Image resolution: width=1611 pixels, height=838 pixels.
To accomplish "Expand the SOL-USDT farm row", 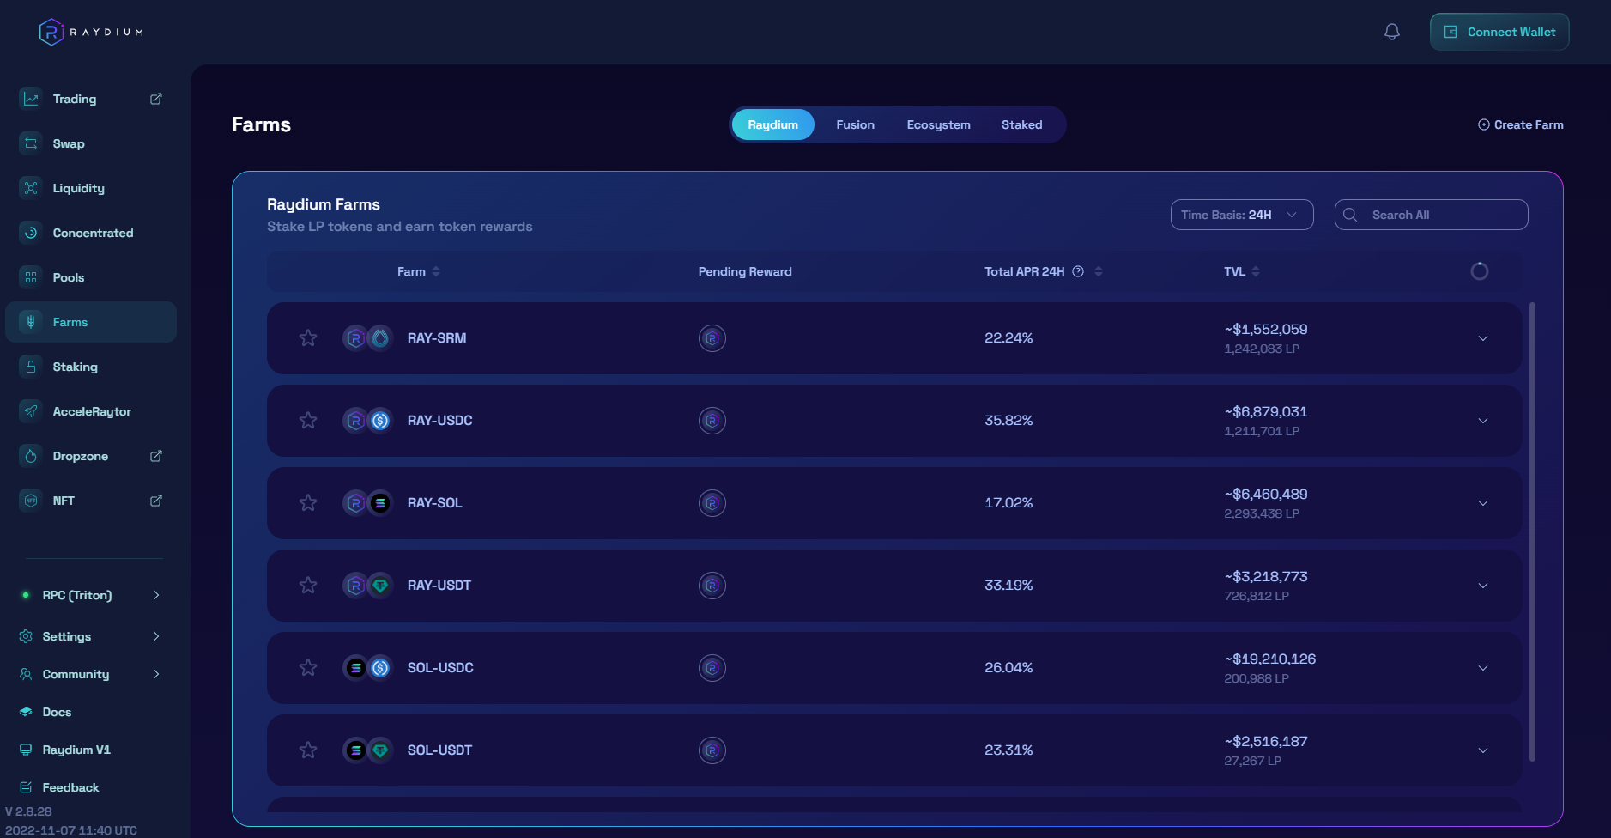I will [x=1483, y=750].
